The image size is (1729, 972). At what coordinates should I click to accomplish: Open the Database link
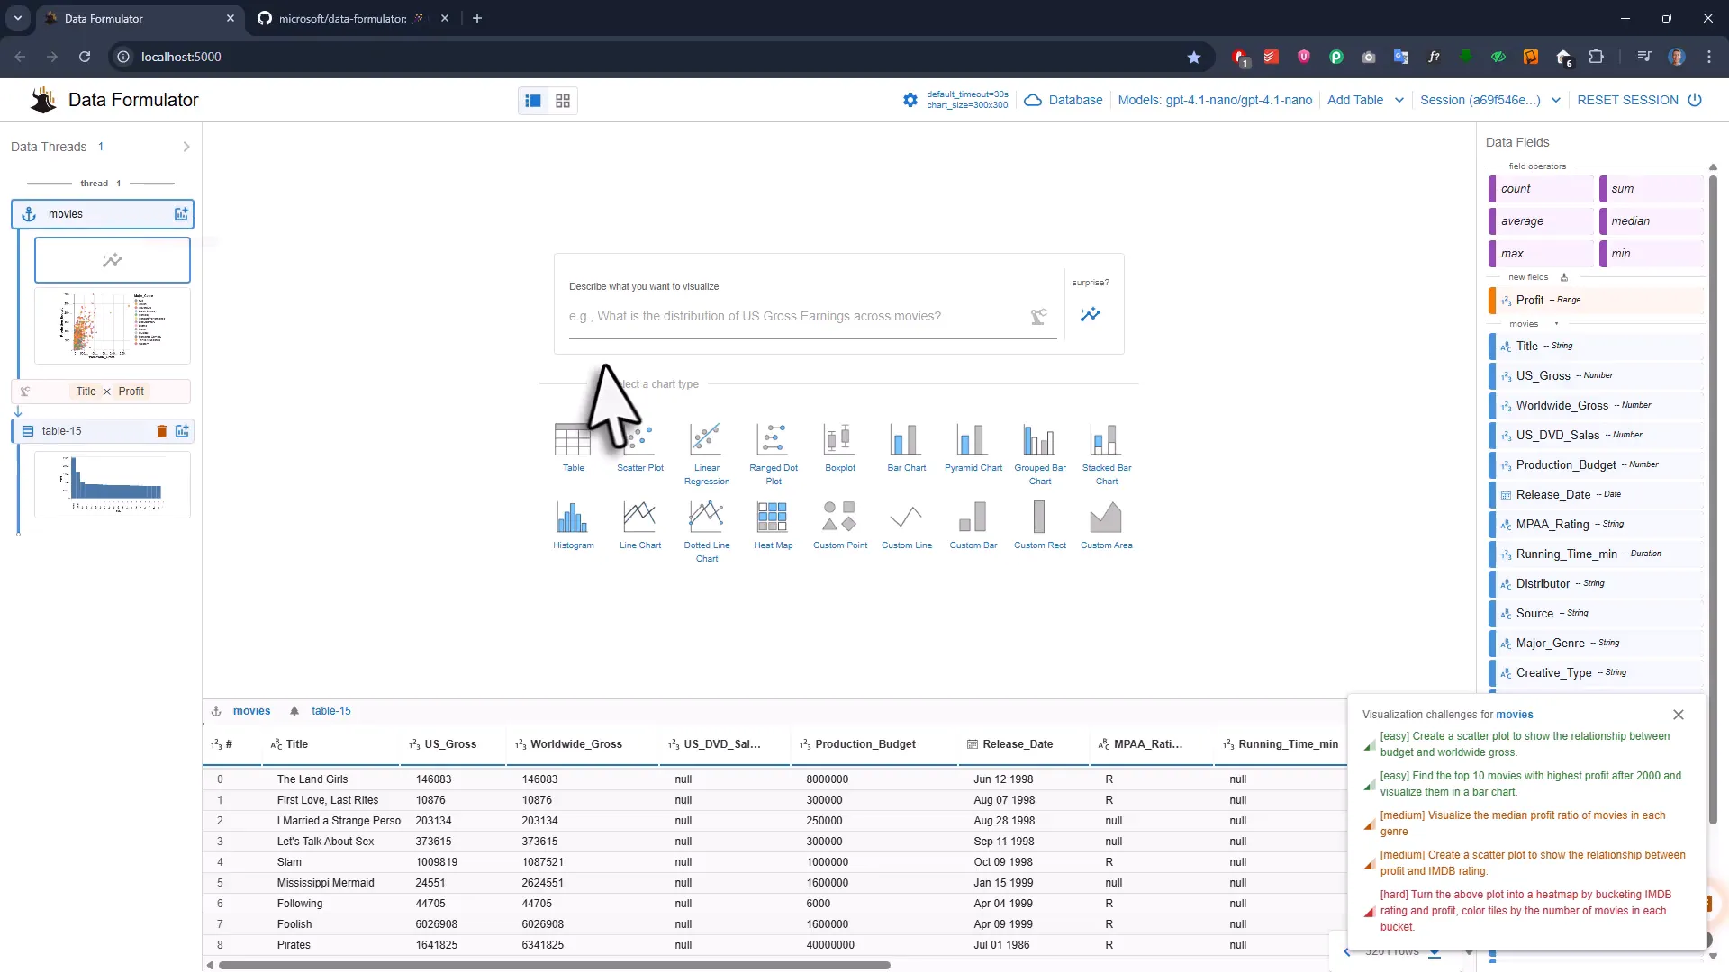pos(1075,100)
